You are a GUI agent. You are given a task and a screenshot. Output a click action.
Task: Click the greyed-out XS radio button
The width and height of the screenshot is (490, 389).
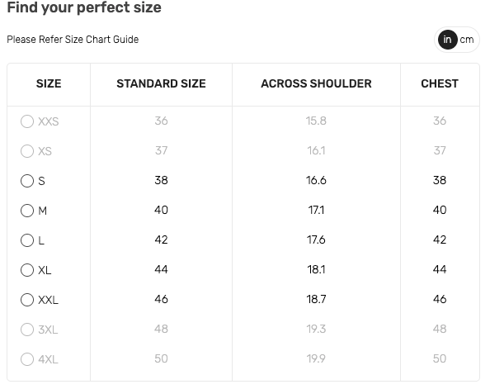point(27,151)
